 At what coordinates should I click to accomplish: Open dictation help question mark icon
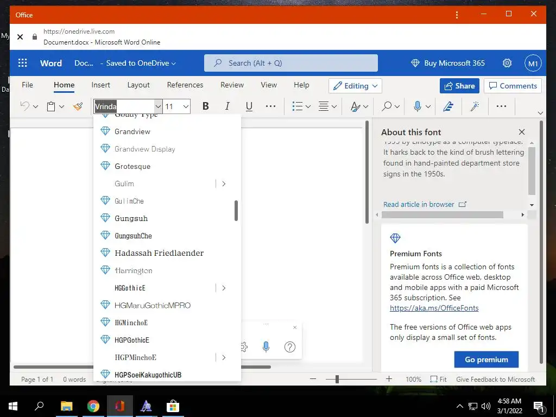[290, 347]
